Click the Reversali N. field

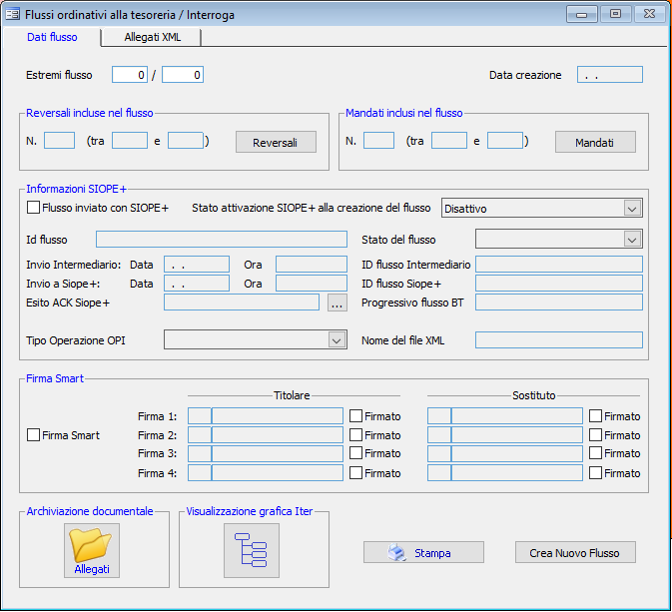[x=60, y=141]
